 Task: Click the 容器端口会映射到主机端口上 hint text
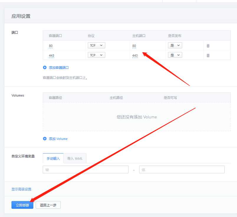point(65,78)
